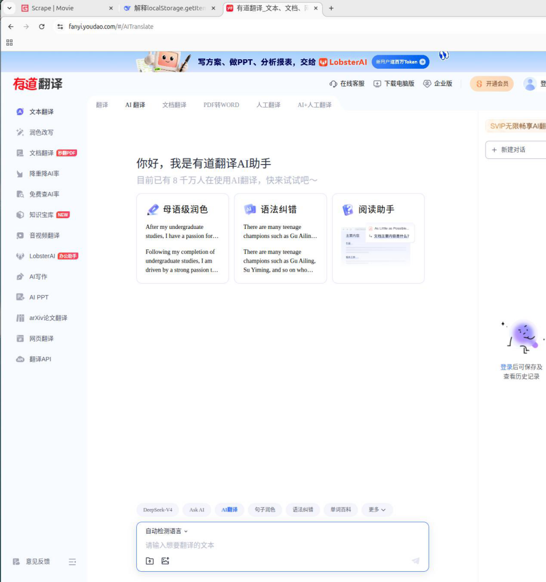Click the browser reload button
Image resolution: width=546 pixels, height=582 pixels.
(42, 26)
